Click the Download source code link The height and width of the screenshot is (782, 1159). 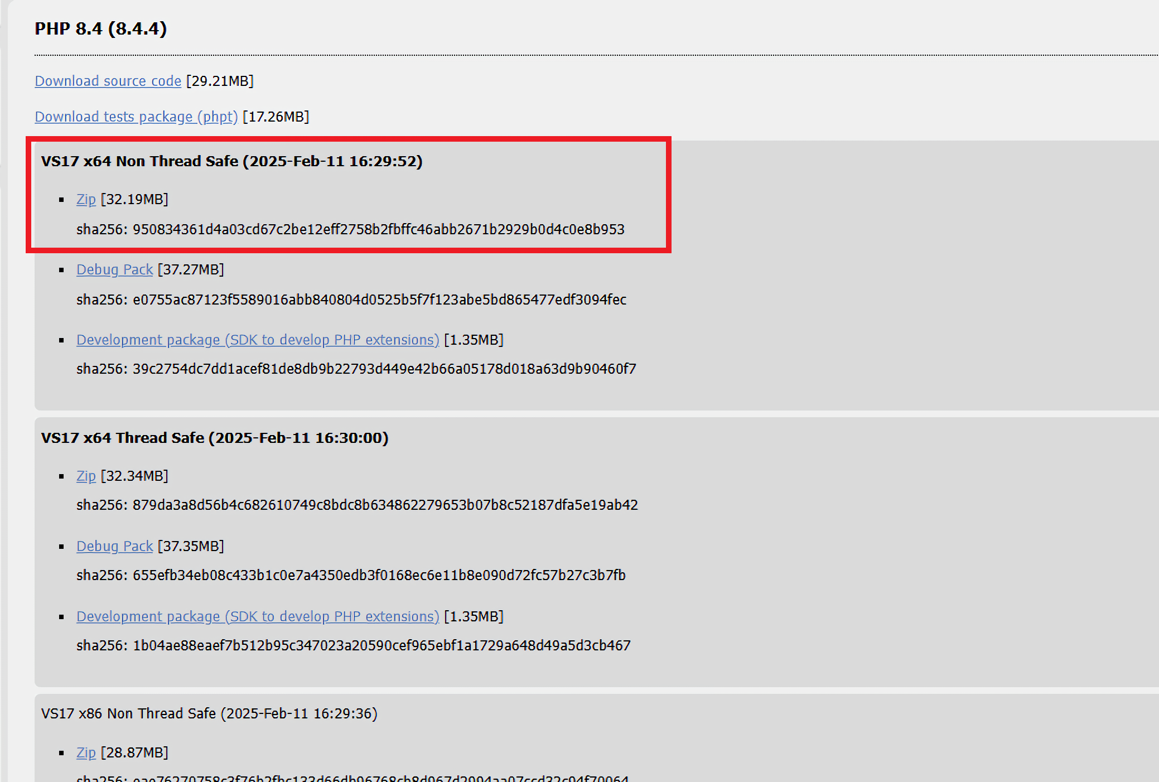pyautogui.click(x=108, y=81)
